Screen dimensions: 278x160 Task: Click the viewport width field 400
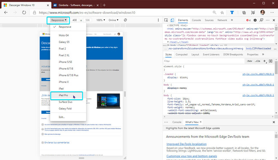(x=75, y=20)
